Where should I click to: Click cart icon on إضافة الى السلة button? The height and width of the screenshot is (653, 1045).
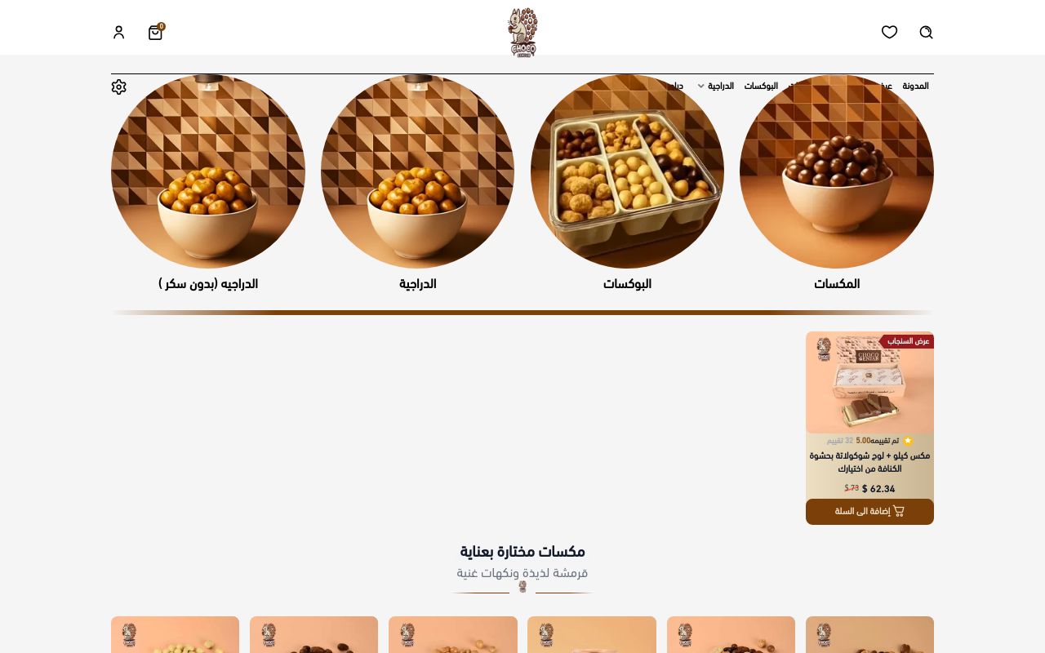point(899,511)
